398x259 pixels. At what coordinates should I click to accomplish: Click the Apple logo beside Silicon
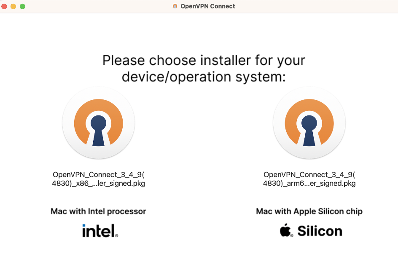(286, 230)
